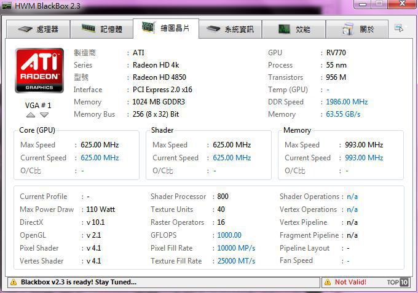The image size is (418, 293).
Task: Select previous VGA with up arrow
Action: click(x=31, y=115)
